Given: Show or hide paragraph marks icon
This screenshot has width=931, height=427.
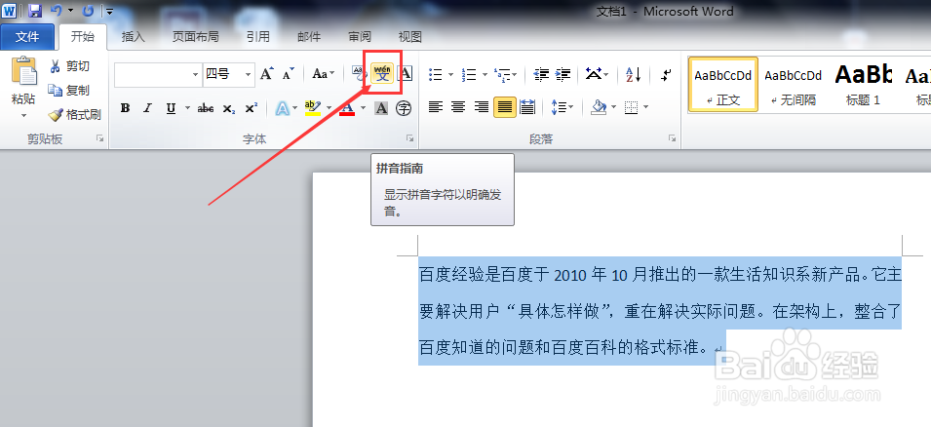Looking at the screenshot, I should pyautogui.click(x=666, y=74).
